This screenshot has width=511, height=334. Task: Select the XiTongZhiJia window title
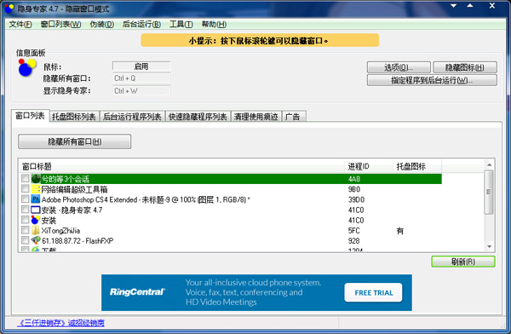click(x=60, y=231)
